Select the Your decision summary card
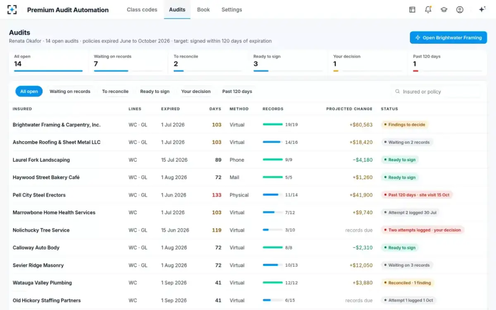 pos(367,63)
